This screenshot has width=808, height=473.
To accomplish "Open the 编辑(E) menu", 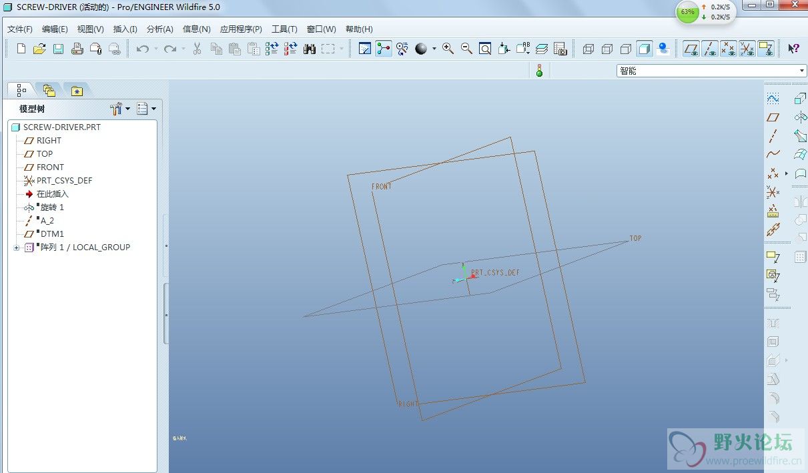I will pos(55,29).
